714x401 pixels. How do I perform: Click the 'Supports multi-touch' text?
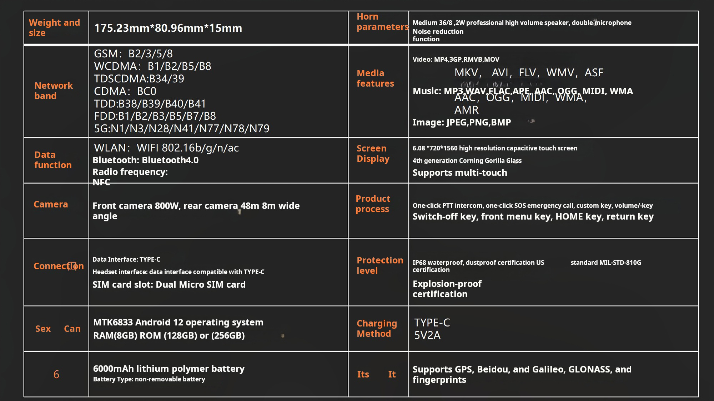[459, 173]
